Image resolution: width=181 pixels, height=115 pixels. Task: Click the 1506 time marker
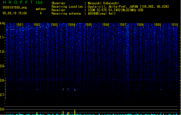tap(106, 25)
